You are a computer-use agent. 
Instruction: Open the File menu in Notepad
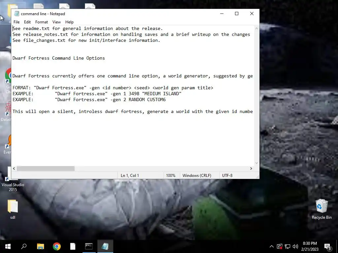pos(17,22)
